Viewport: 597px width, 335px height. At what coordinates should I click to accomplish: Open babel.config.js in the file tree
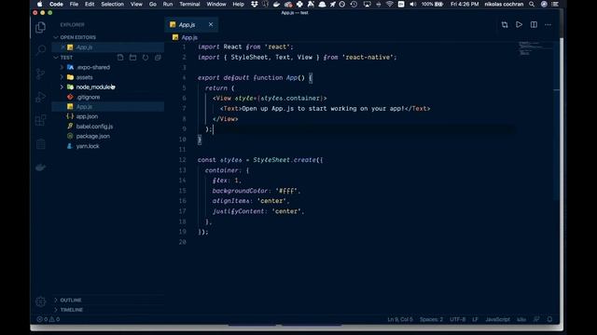[94, 127]
